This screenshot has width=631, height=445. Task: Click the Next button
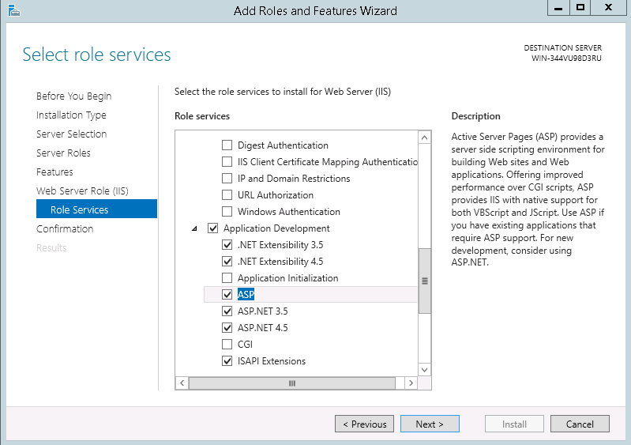[x=430, y=424]
